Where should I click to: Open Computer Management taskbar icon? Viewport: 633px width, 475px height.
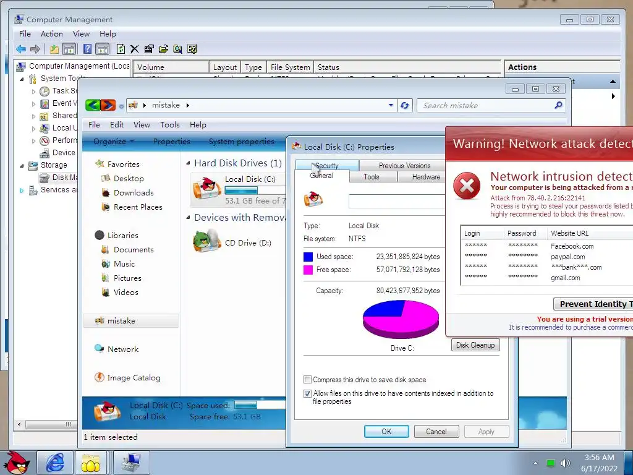[x=132, y=463]
